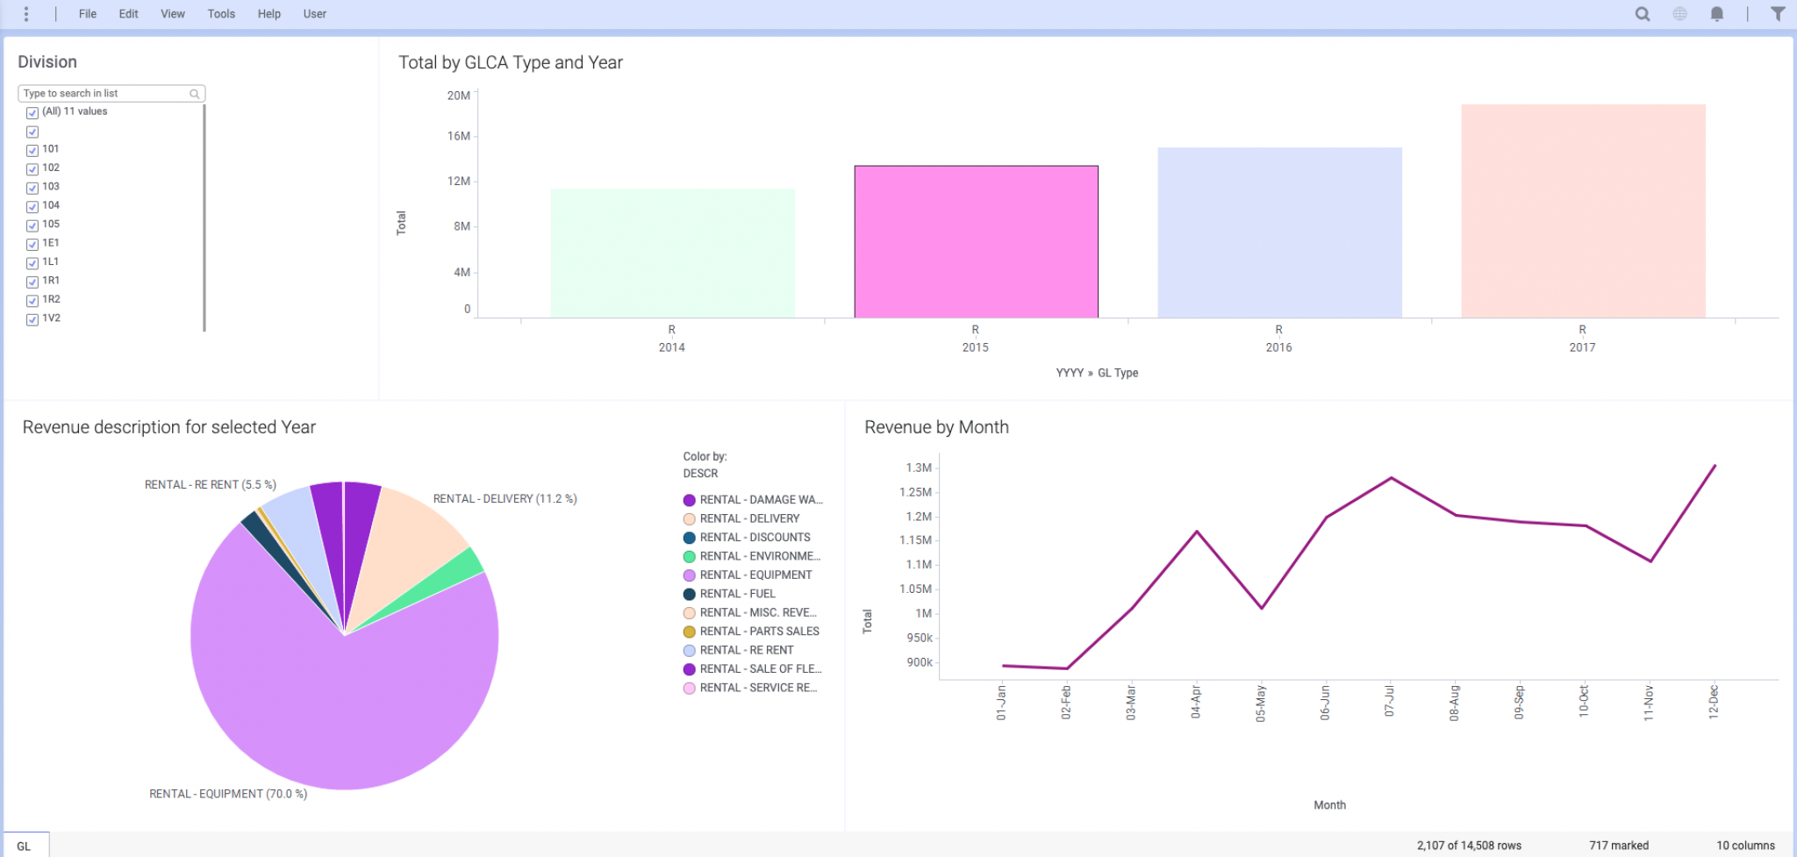This screenshot has height=857, width=1797.
Task: Toggle the 1E1 division checkbox
Action: tap(32, 244)
